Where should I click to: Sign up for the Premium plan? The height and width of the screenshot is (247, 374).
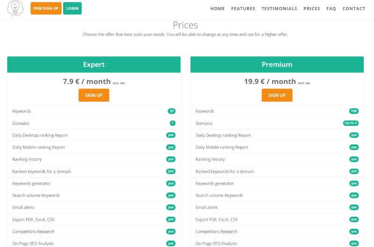click(x=277, y=95)
